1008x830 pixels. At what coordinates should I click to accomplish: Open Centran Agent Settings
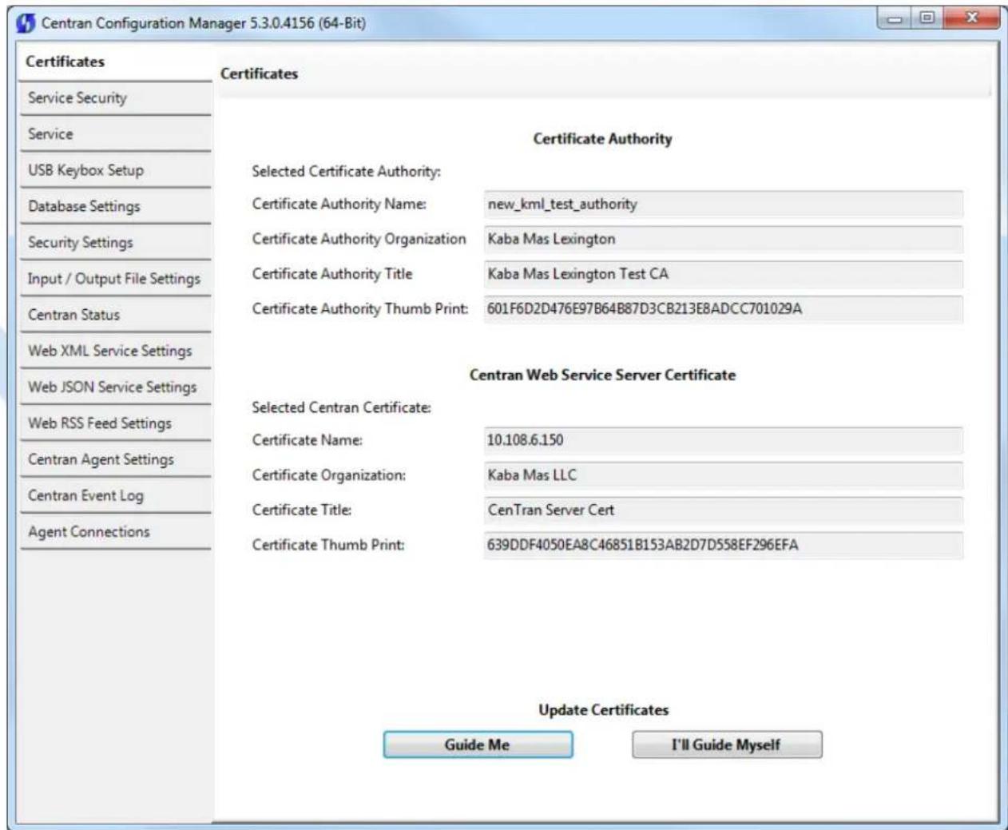point(116,459)
